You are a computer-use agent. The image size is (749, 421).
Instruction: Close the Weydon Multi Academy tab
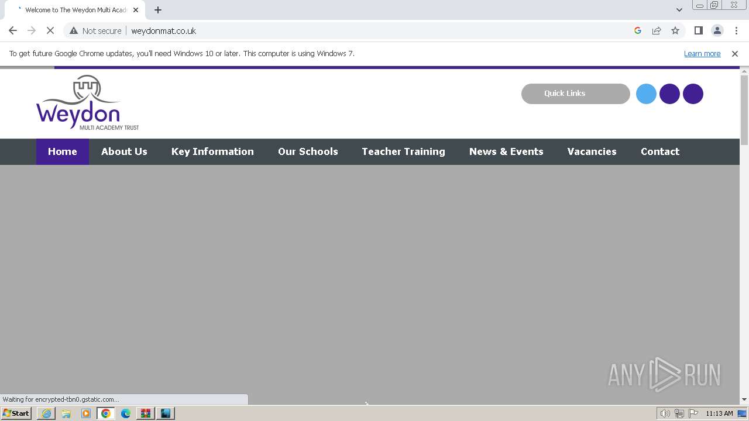pos(136,10)
